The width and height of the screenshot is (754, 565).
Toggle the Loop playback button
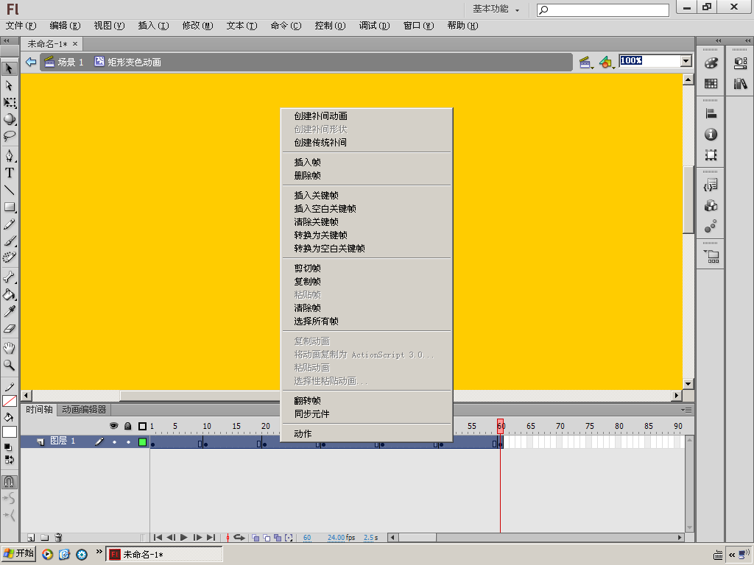pyautogui.click(x=239, y=538)
